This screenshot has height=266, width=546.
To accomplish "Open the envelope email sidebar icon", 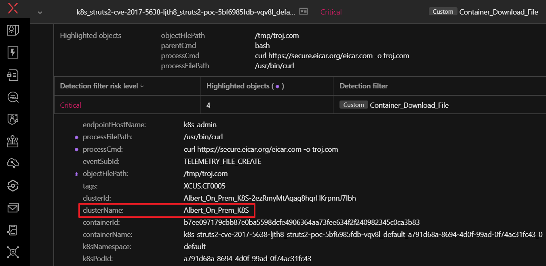I will click(13, 208).
